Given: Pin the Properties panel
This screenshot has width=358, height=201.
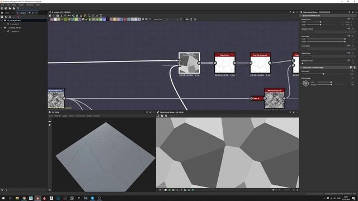Looking at the screenshot, I should pyautogui.click(x=349, y=12).
